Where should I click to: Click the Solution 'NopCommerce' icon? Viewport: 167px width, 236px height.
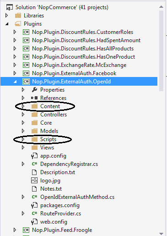(x=9, y=7)
